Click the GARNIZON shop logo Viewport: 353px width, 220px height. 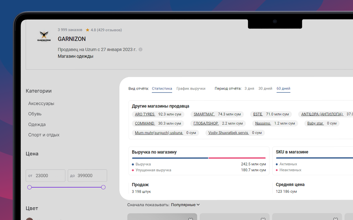coord(44,36)
